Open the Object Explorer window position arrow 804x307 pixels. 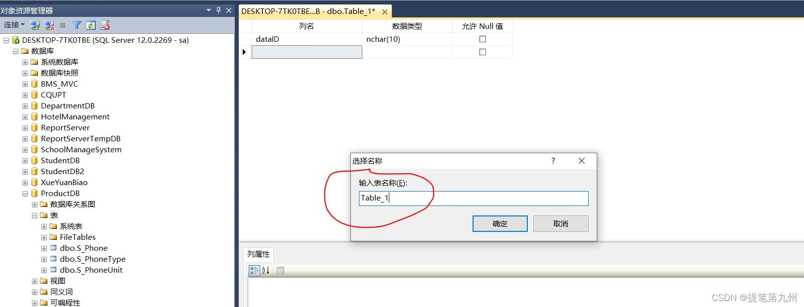click(x=209, y=10)
